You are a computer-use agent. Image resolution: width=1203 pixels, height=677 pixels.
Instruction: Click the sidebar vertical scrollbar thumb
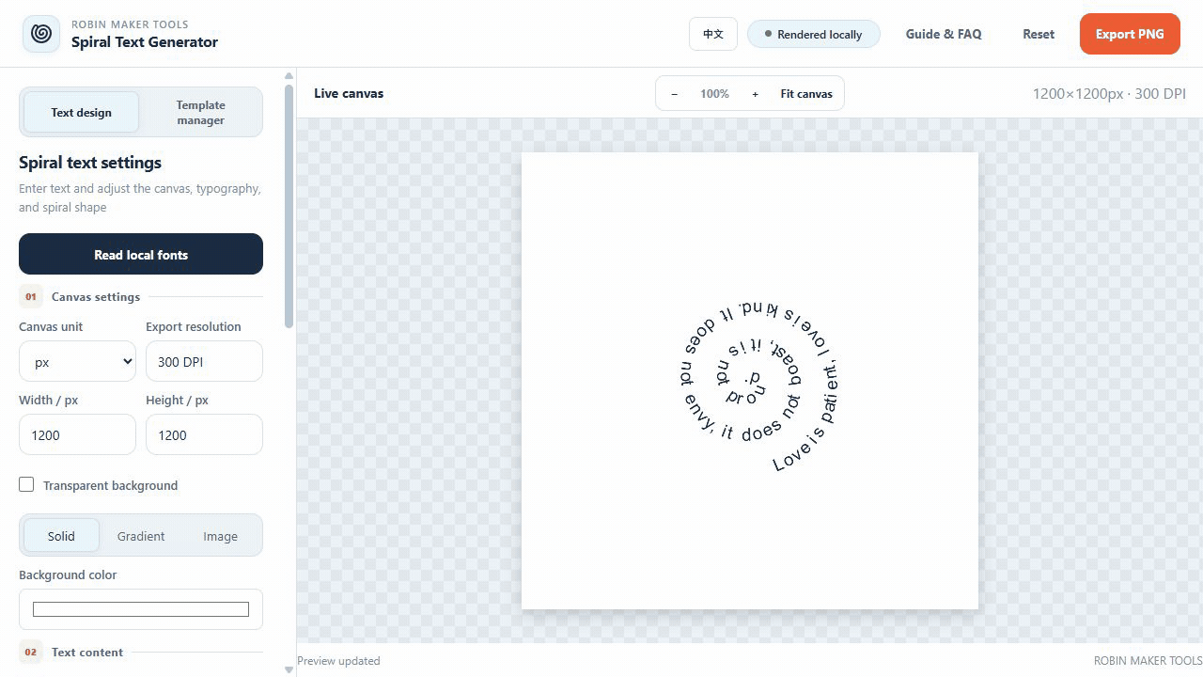click(x=289, y=206)
